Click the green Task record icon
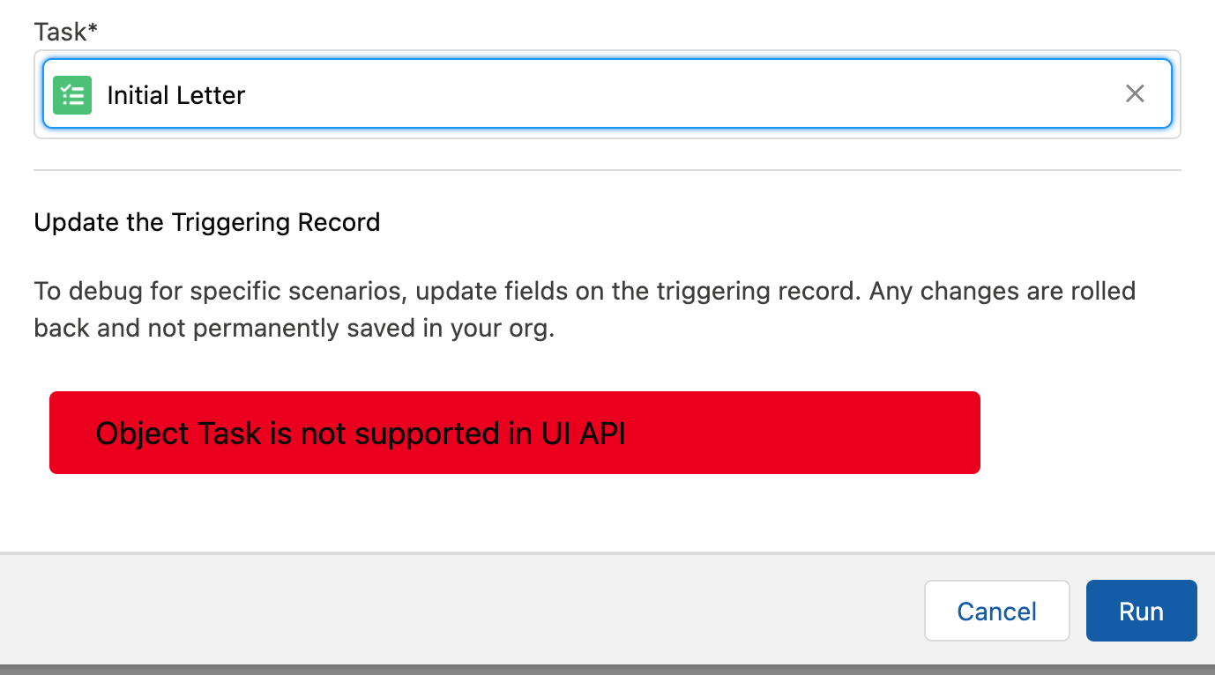Viewport: 1215px width, 675px height. pyautogui.click(x=72, y=95)
